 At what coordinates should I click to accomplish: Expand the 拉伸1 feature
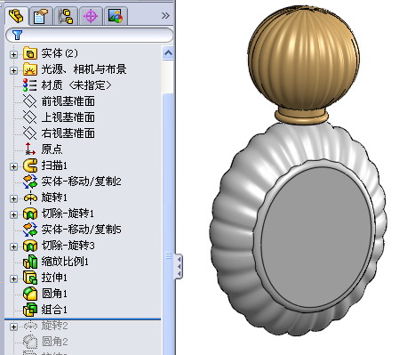pos(13,278)
